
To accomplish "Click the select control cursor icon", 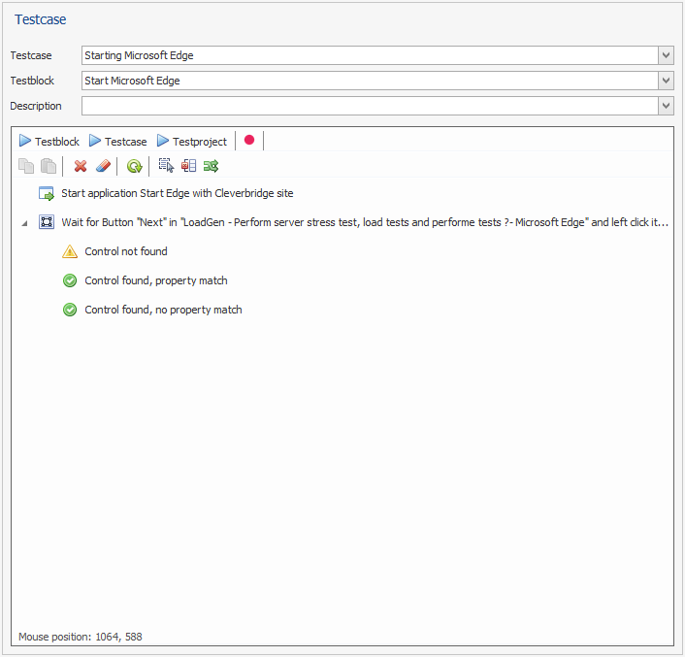I will [x=166, y=166].
